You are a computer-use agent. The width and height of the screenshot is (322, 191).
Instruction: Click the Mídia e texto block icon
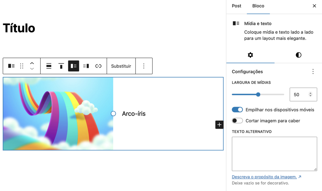11,66
